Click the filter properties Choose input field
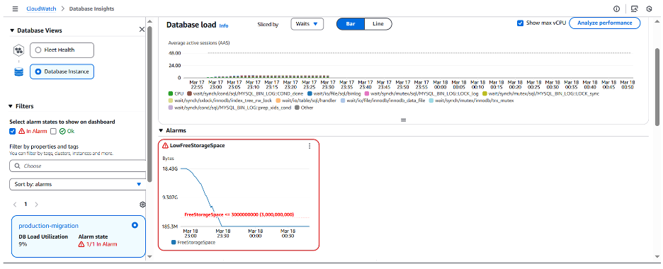Screen dimensions: 663x269 78,166
